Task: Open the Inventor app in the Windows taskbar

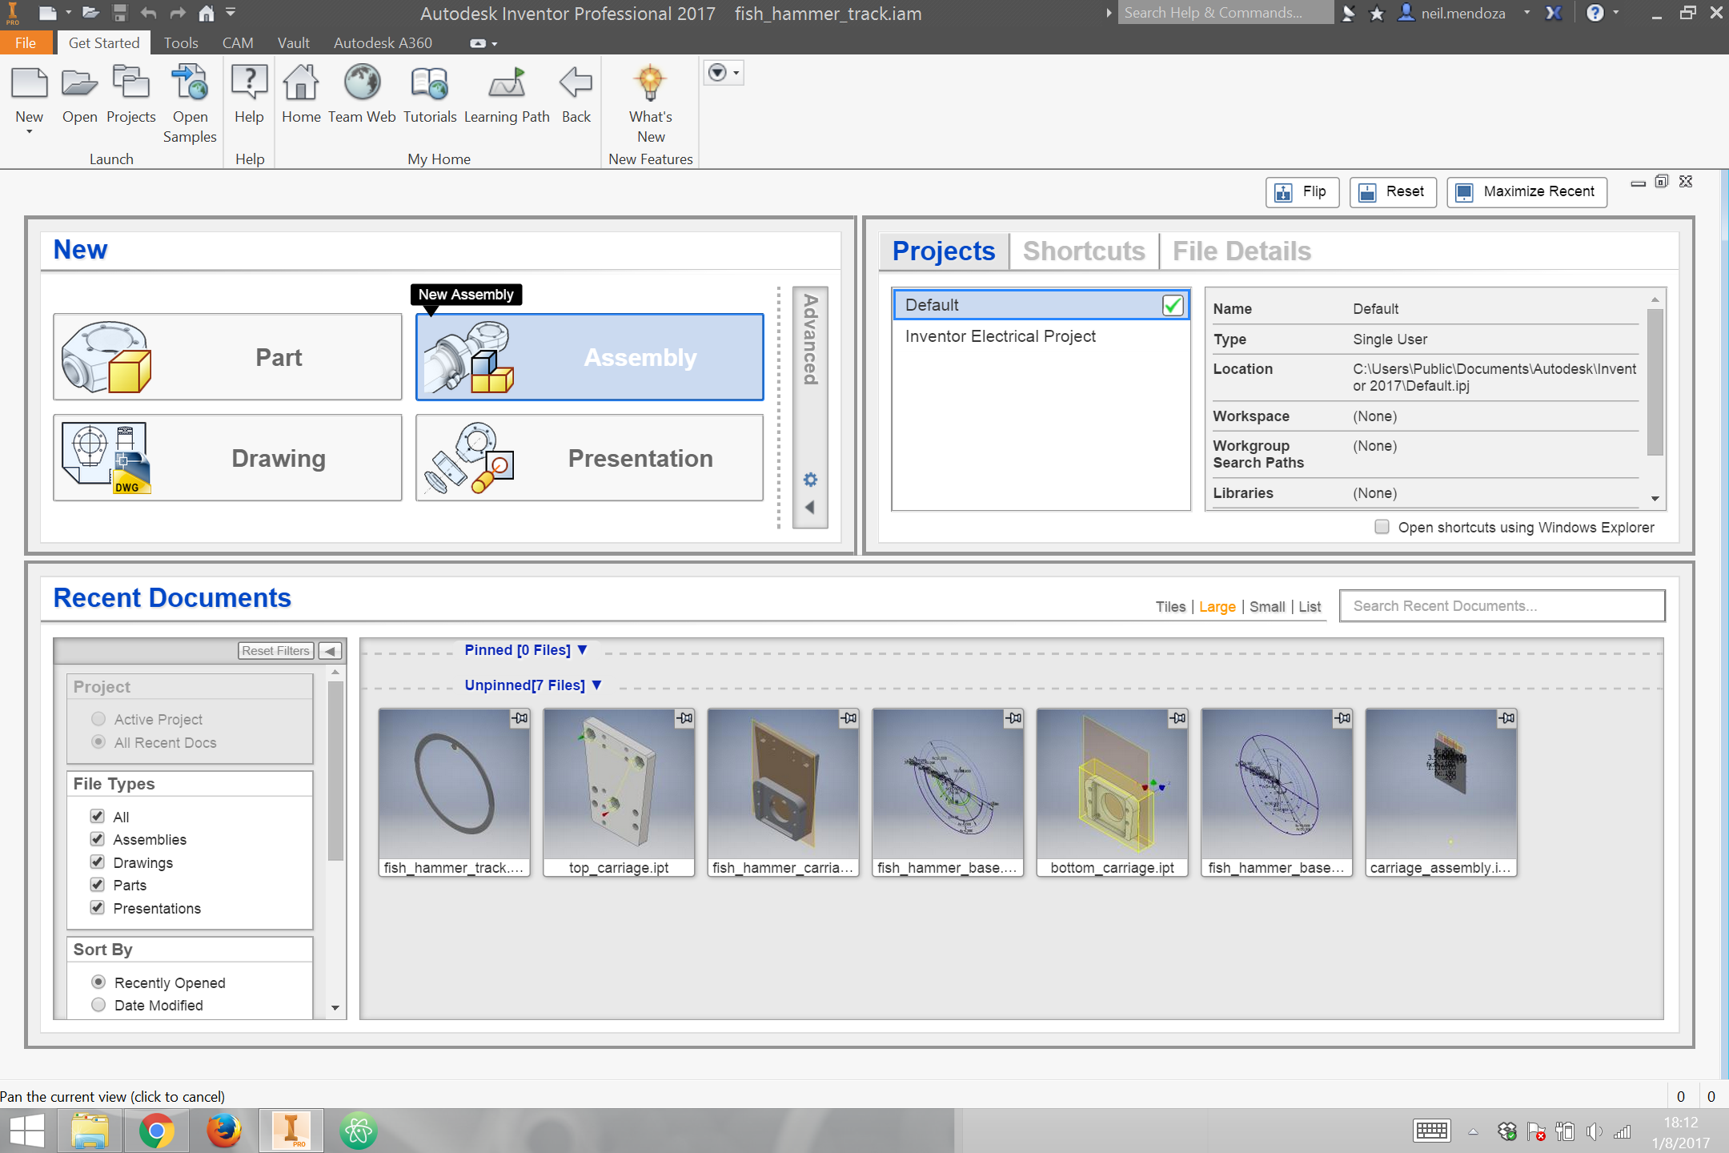Action: (x=291, y=1131)
